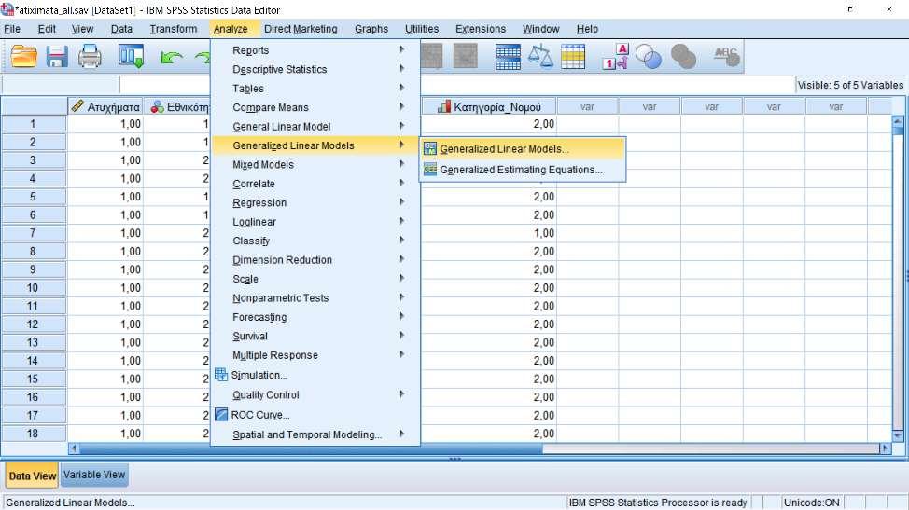The image size is (909, 510).
Task: Open the Scale menu entry
Action: [316, 279]
